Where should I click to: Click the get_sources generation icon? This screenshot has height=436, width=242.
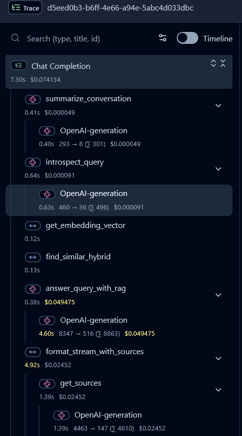(x=47, y=384)
